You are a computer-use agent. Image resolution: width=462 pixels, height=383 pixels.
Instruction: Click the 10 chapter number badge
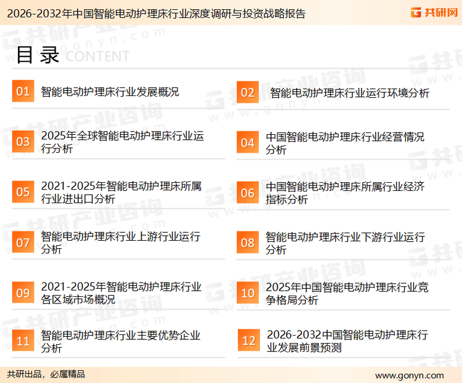(x=247, y=293)
